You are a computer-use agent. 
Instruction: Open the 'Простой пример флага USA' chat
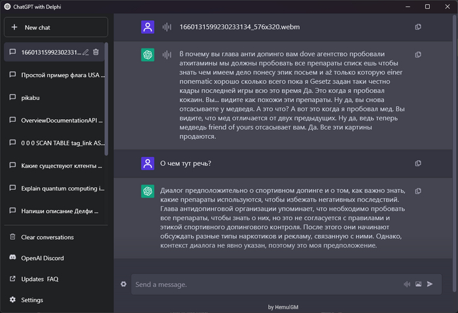coord(56,75)
